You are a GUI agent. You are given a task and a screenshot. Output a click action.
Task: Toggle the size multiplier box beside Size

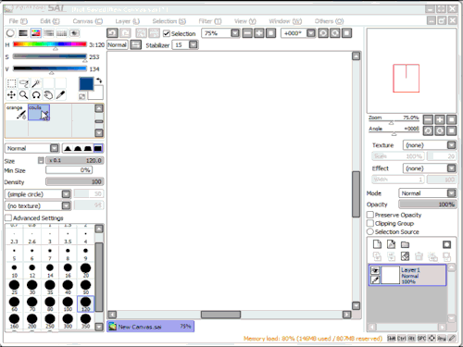pyautogui.click(x=41, y=160)
